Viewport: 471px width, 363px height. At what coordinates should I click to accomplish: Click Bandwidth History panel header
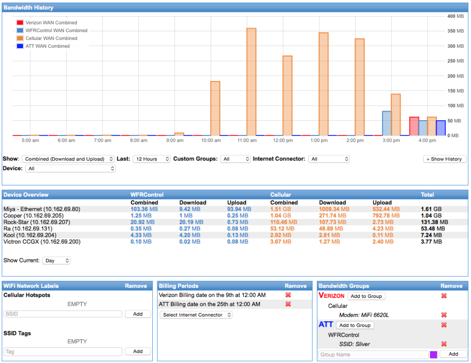pos(235,7)
